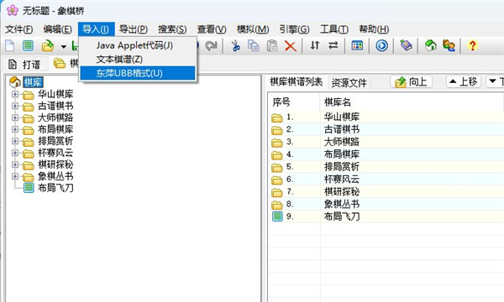Open the 模拟(M) menu
The width and height of the screenshot is (504, 302).
coord(253,29)
